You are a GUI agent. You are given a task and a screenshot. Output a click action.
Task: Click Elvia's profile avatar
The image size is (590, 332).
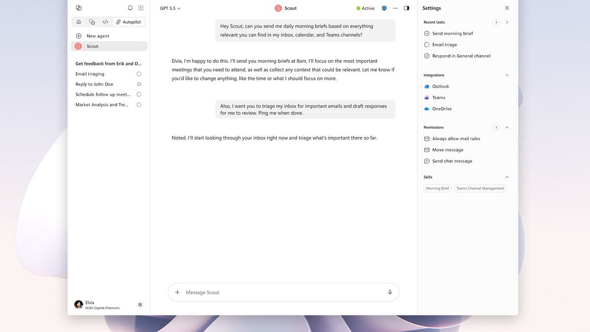click(x=79, y=305)
